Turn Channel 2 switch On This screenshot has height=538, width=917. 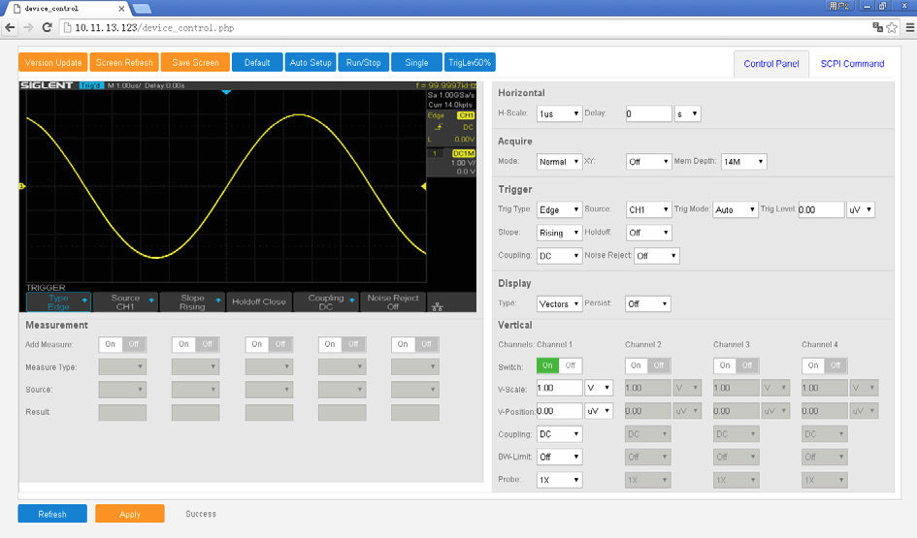[x=636, y=365]
